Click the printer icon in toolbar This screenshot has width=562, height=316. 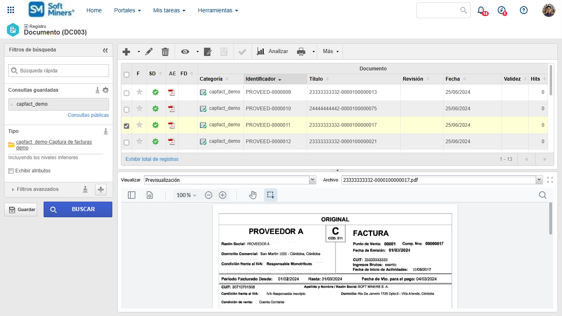[301, 51]
